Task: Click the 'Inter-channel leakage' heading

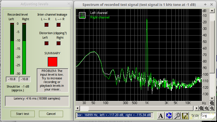Action: (x=52, y=15)
